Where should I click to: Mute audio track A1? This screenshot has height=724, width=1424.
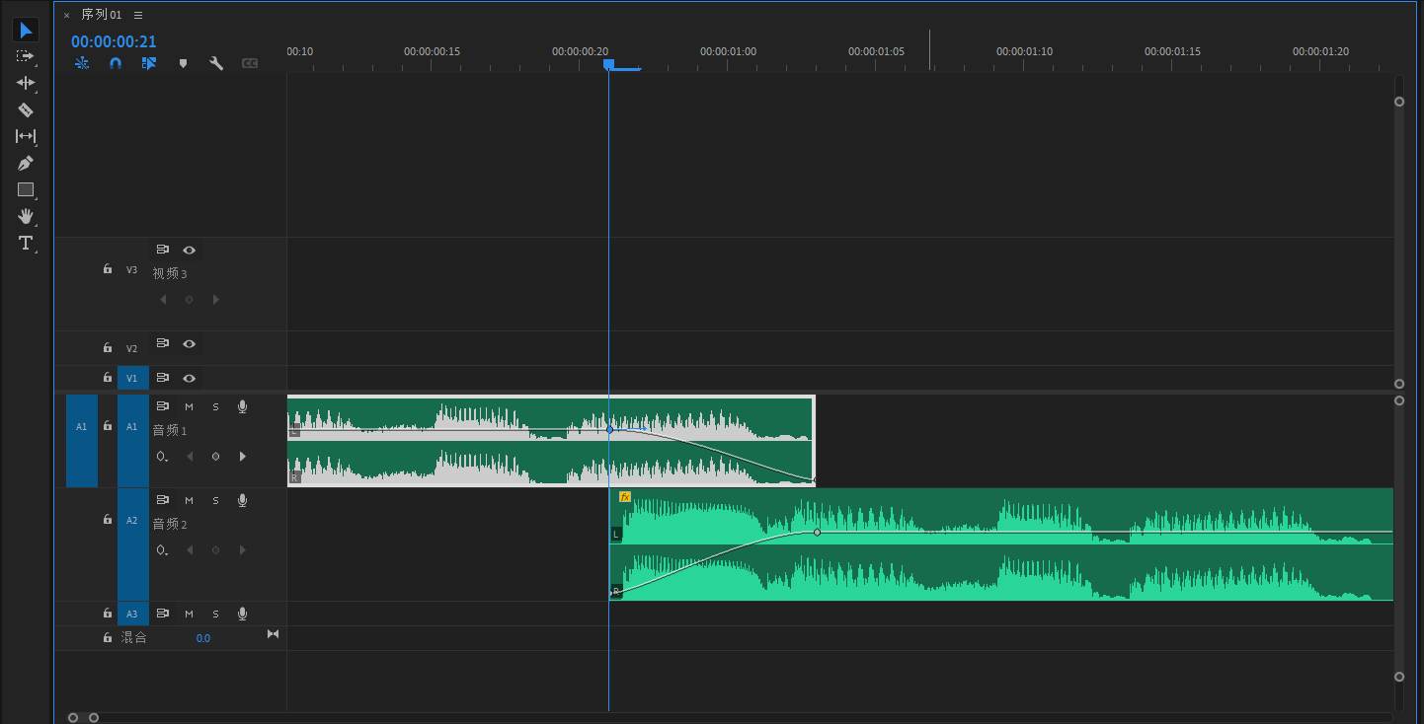[189, 406]
